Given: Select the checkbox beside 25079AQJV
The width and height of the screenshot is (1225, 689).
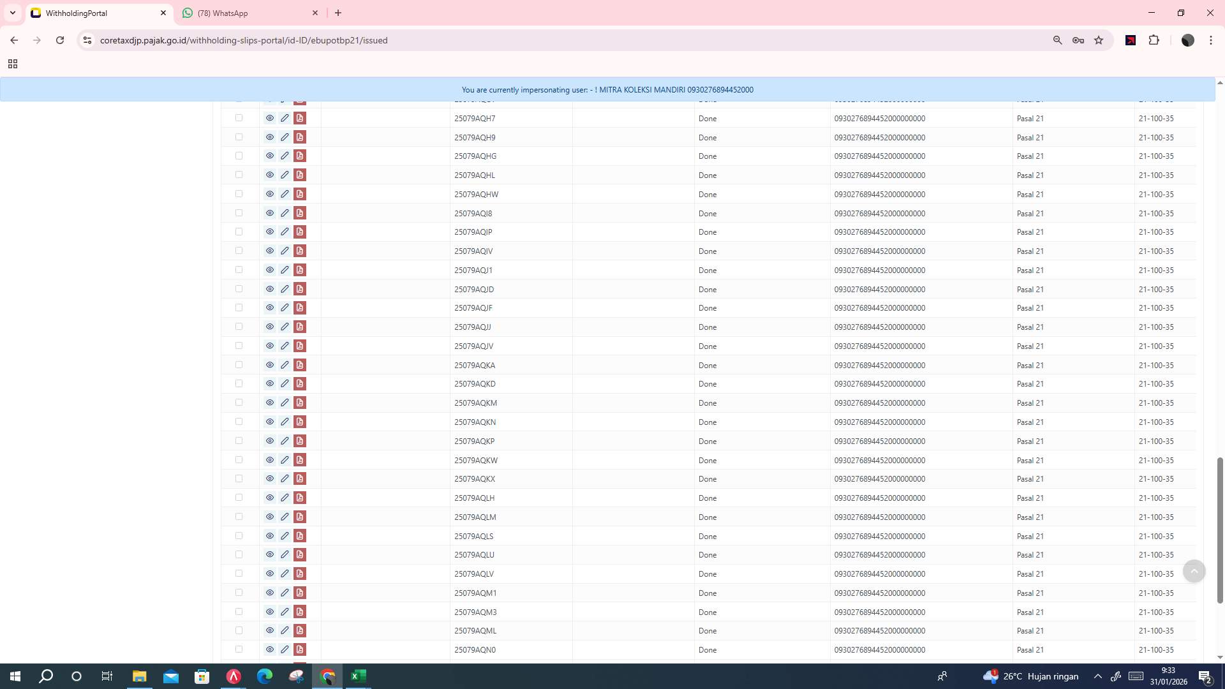Looking at the screenshot, I should 239,346.
